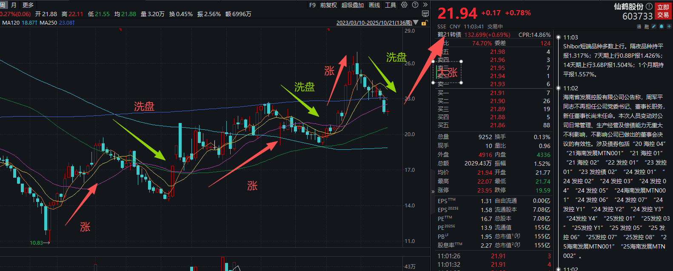This screenshot has width=673, height=271.
Task: Click bid price 21.90 in 买二 row
Action: pyautogui.click(x=498, y=101)
